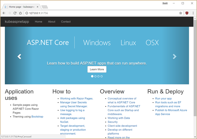Viewport: 197px width, 139px height.
Task: Open Publish to Microsoft Azure App Service link
Action: point(171,112)
